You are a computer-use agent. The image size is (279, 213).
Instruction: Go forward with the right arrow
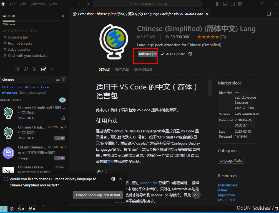87,4
